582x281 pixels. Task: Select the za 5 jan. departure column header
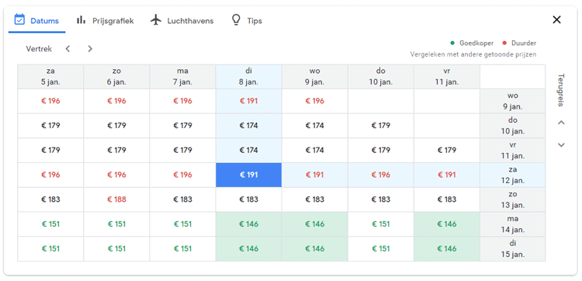50,77
